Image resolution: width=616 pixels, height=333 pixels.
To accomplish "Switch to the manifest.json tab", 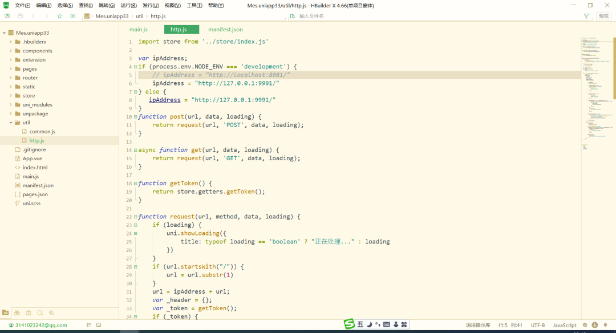I will (225, 29).
